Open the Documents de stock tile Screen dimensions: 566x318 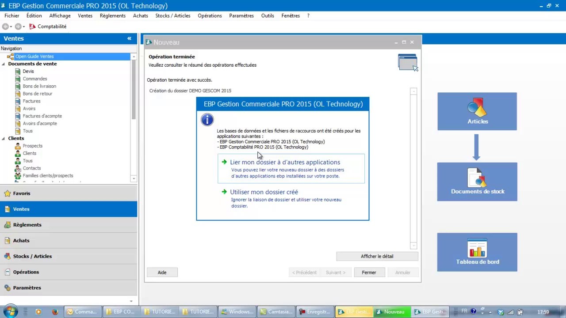[477, 182]
